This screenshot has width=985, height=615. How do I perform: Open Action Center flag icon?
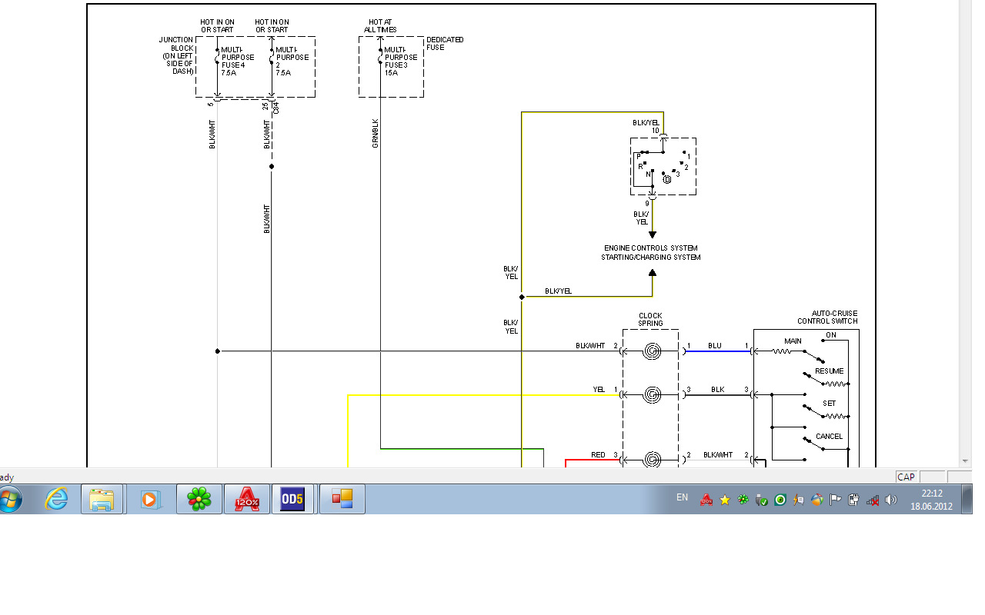click(x=836, y=500)
